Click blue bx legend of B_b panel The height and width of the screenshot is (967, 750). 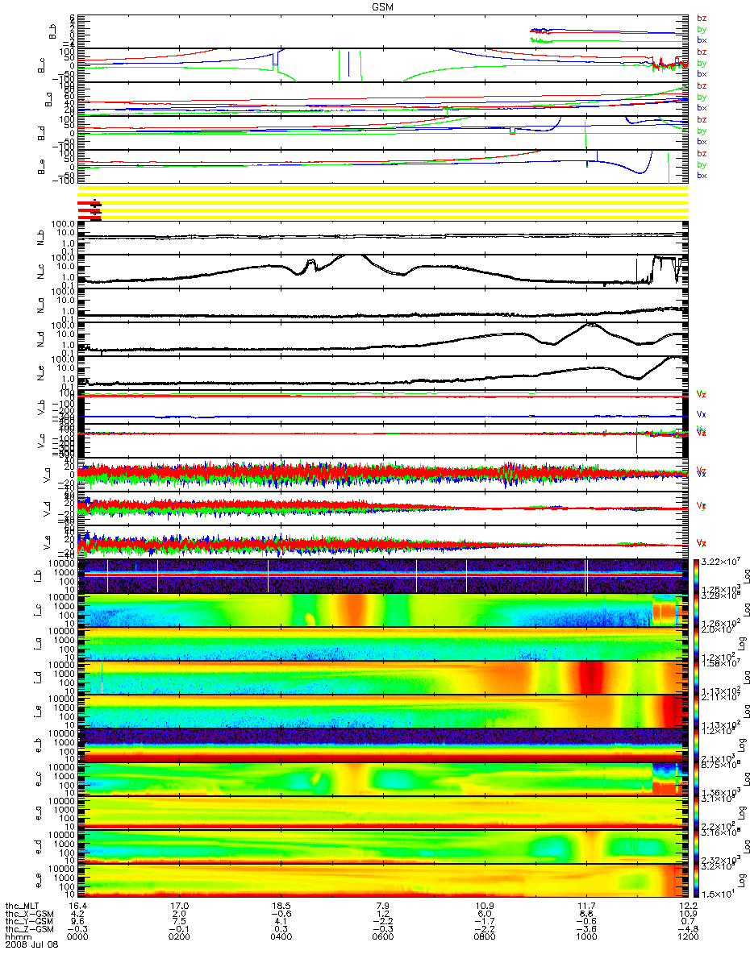(702, 40)
